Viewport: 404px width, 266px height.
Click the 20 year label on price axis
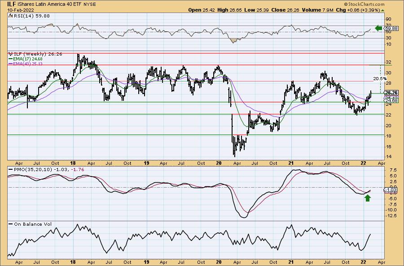coord(219,163)
